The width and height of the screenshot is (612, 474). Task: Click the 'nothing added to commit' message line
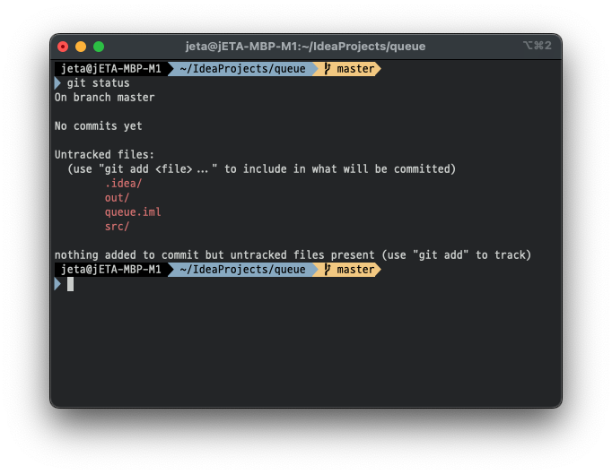pyautogui.click(x=293, y=255)
